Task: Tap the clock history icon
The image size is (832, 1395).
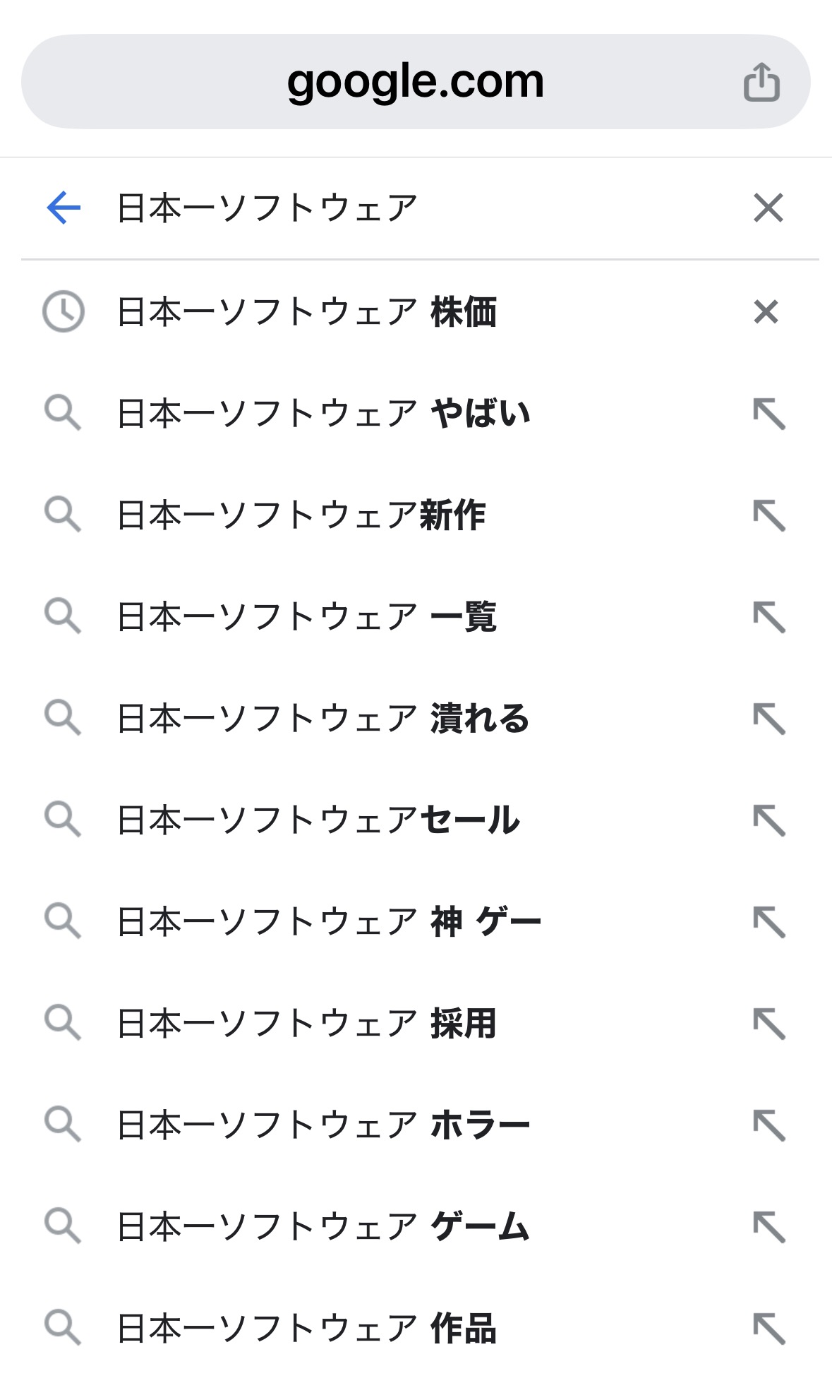Action: pyautogui.click(x=64, y=311)
